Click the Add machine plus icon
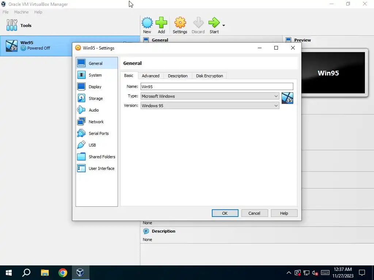 click(x=161, y=23)
